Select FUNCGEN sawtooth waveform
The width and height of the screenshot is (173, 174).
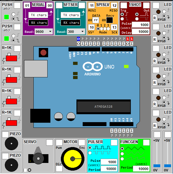122,159
